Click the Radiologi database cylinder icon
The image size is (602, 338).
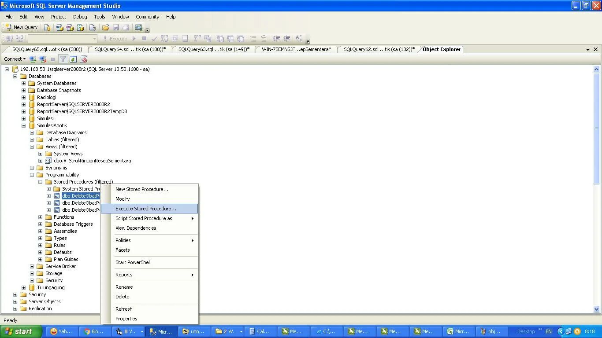click(32, 97)
